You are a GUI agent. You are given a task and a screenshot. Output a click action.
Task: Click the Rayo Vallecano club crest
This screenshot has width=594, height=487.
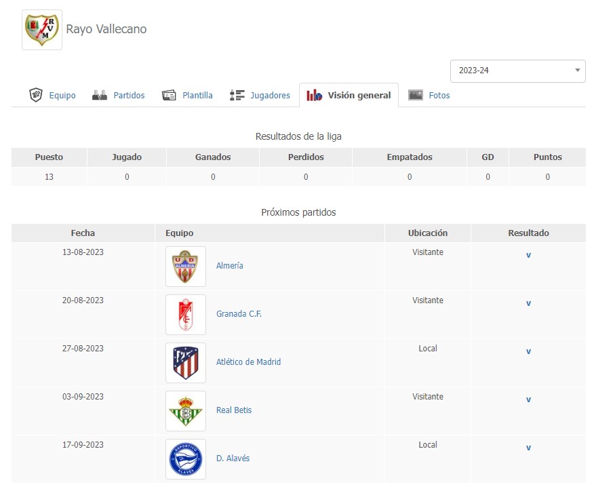tap(41, 30)
